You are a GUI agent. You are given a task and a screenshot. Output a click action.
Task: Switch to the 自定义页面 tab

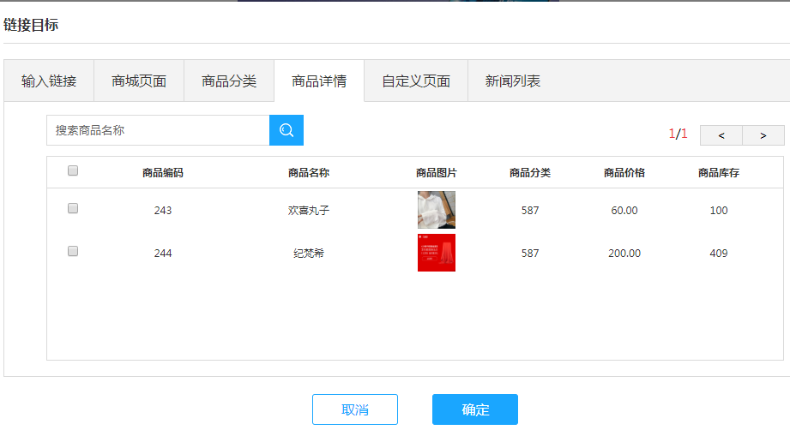(x=416, y=81)
